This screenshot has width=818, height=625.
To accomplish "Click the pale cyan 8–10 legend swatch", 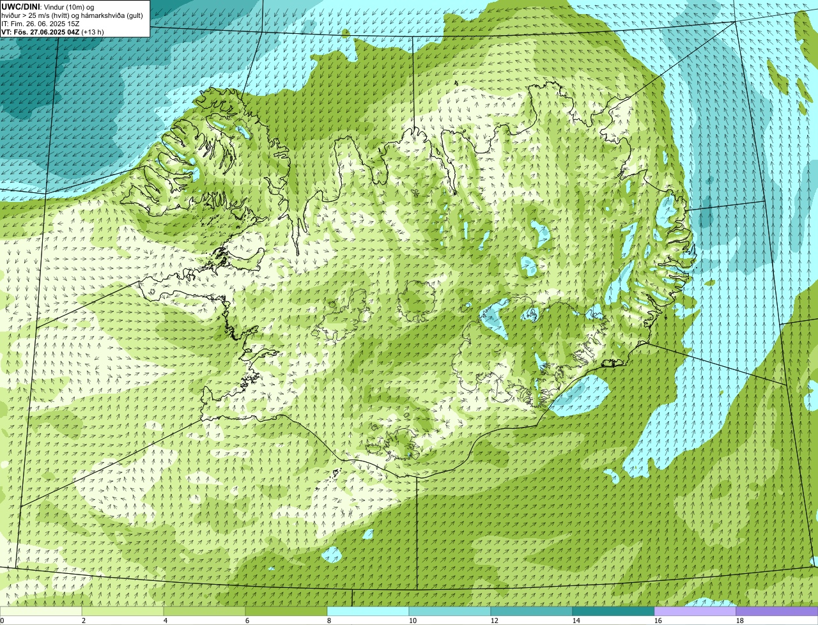I will point(368,611).
